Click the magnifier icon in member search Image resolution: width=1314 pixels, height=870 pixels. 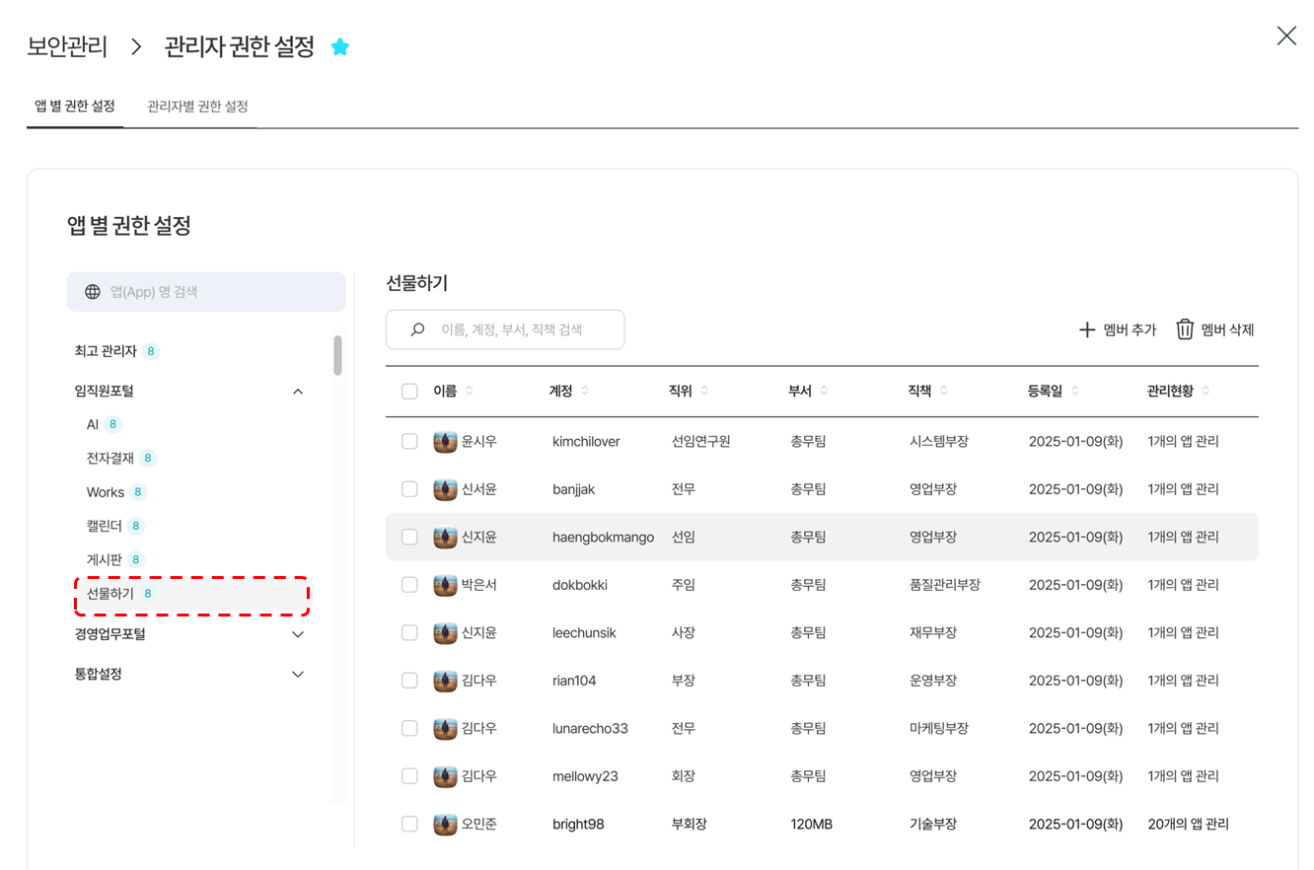(417, 330)
